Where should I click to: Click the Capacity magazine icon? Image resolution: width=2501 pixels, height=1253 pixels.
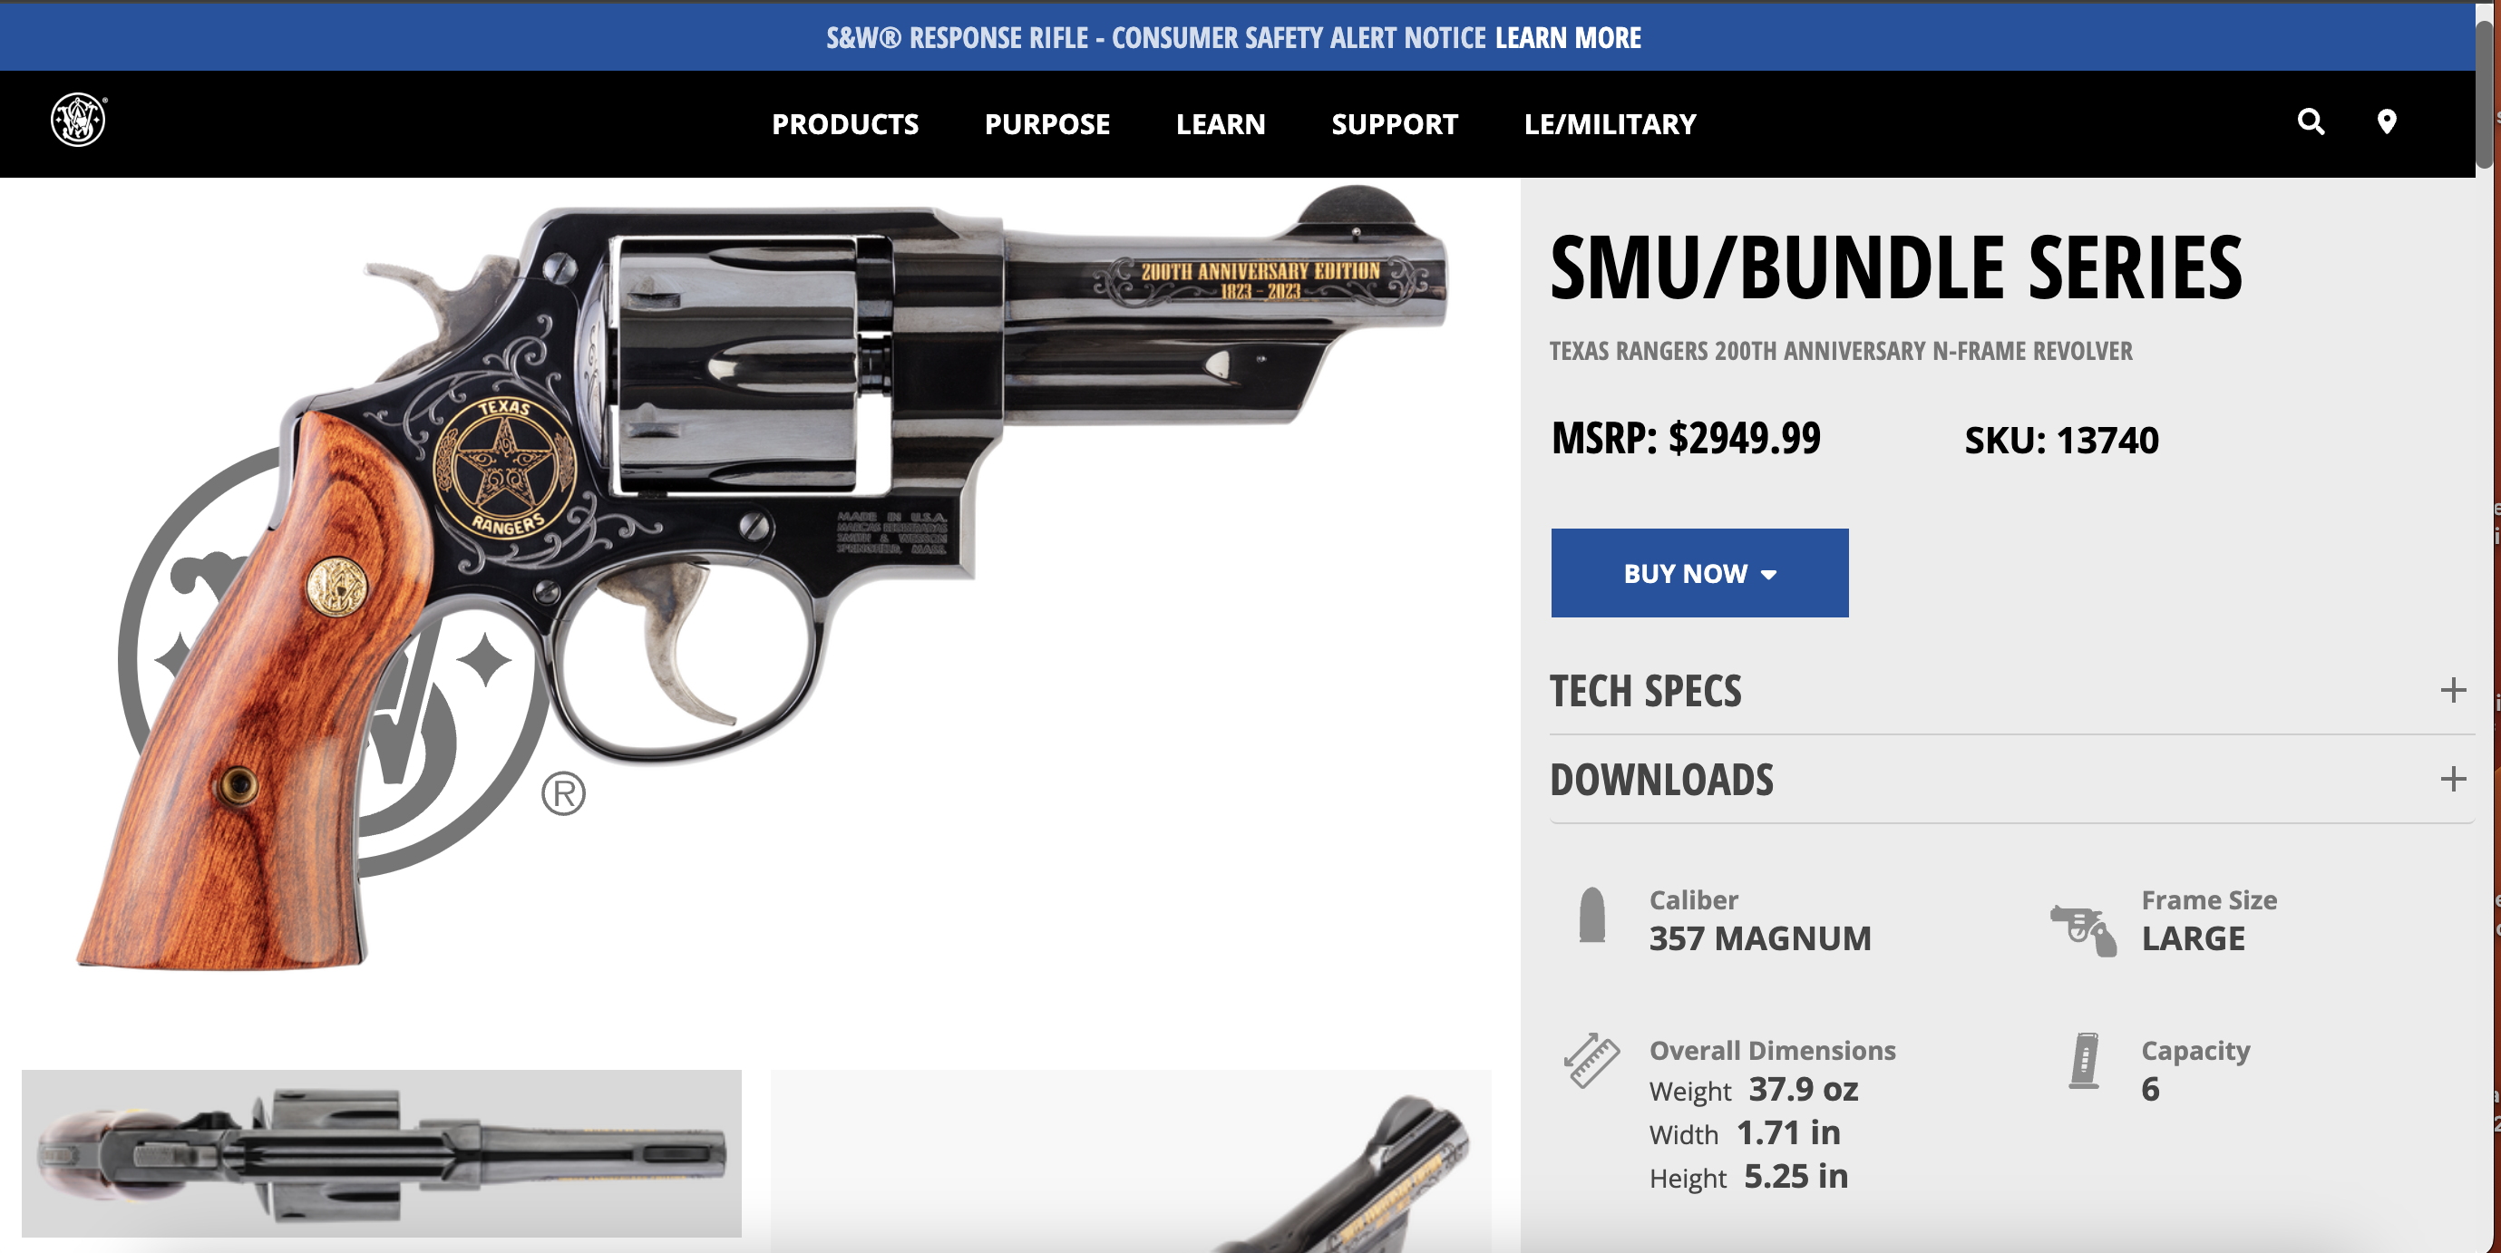2085,1060
